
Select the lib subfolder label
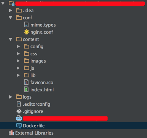click(33, 75)
